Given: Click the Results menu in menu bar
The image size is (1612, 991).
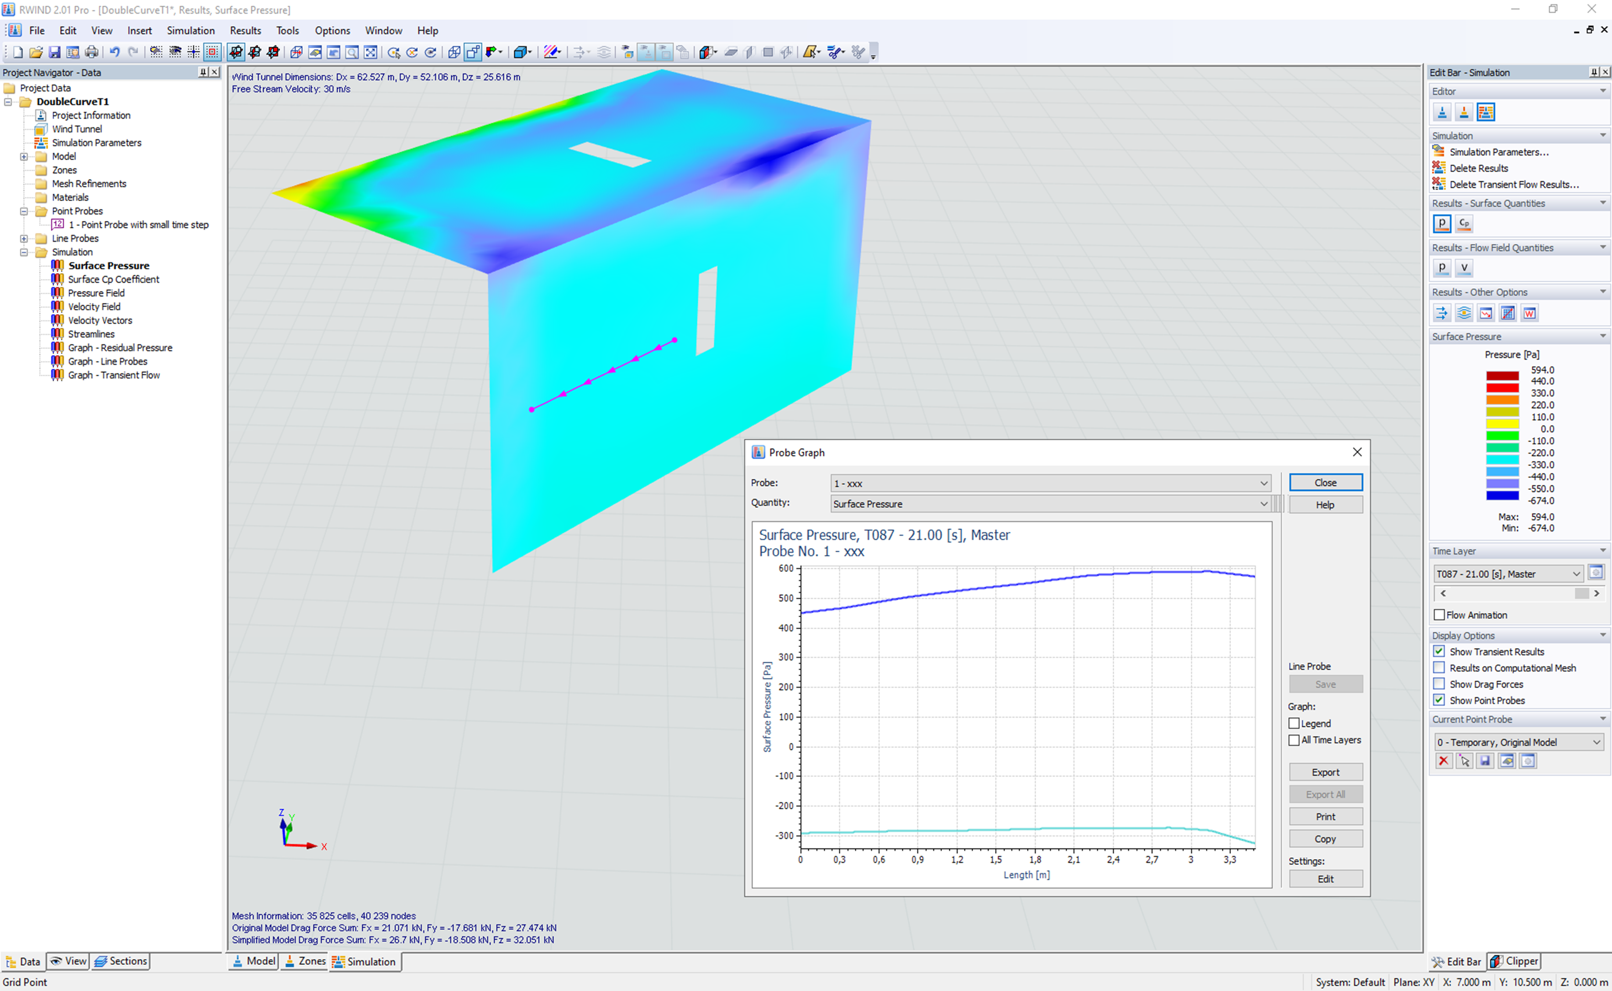Looking at the screenshot, I should 245,30.
